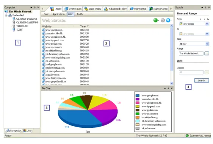Go to next date arrow
The height and width of the screenshot is (144, 213).
204,19
